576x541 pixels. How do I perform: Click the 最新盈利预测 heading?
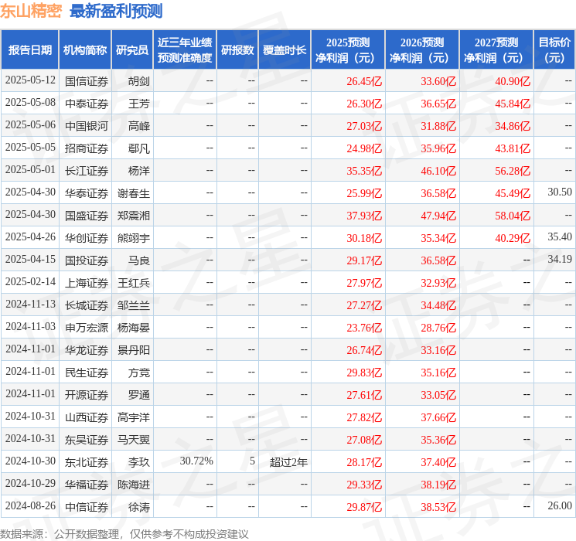coord(116,11)
